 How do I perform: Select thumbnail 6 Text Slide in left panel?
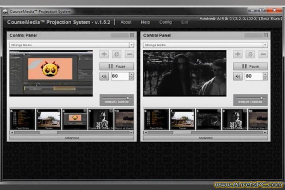point(23,120)
